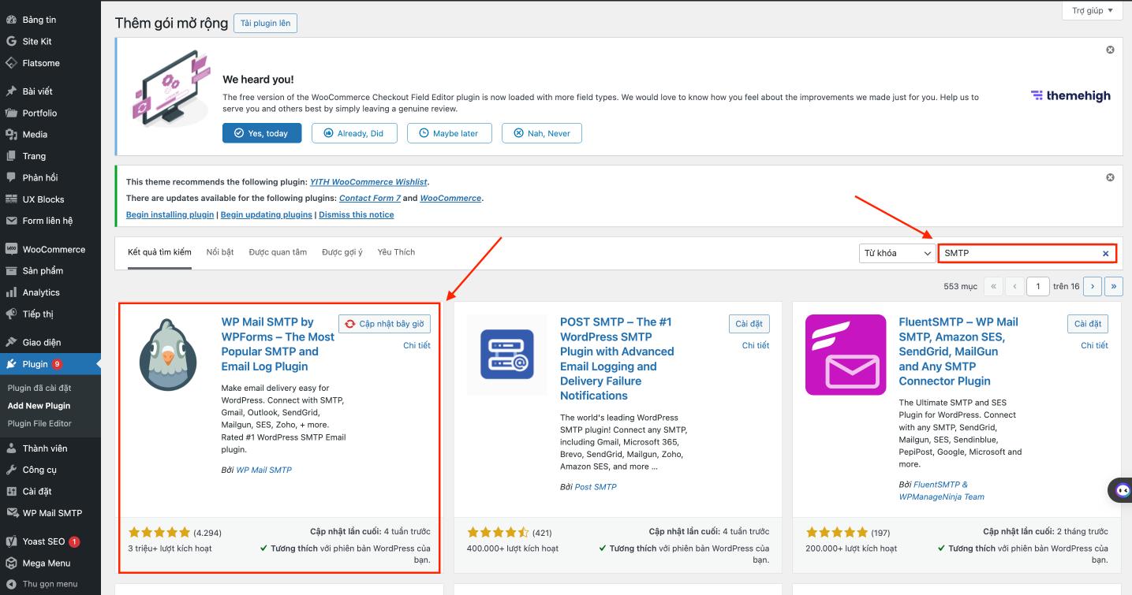Click the Site Kit Google icon

(x=11, y=41)
